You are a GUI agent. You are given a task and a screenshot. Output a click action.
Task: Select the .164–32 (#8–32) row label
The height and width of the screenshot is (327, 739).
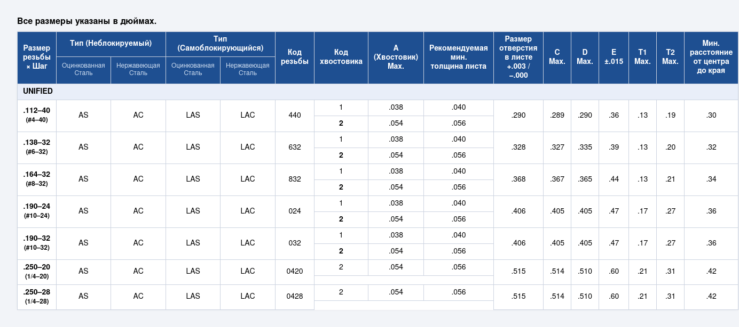pos(37,179)
